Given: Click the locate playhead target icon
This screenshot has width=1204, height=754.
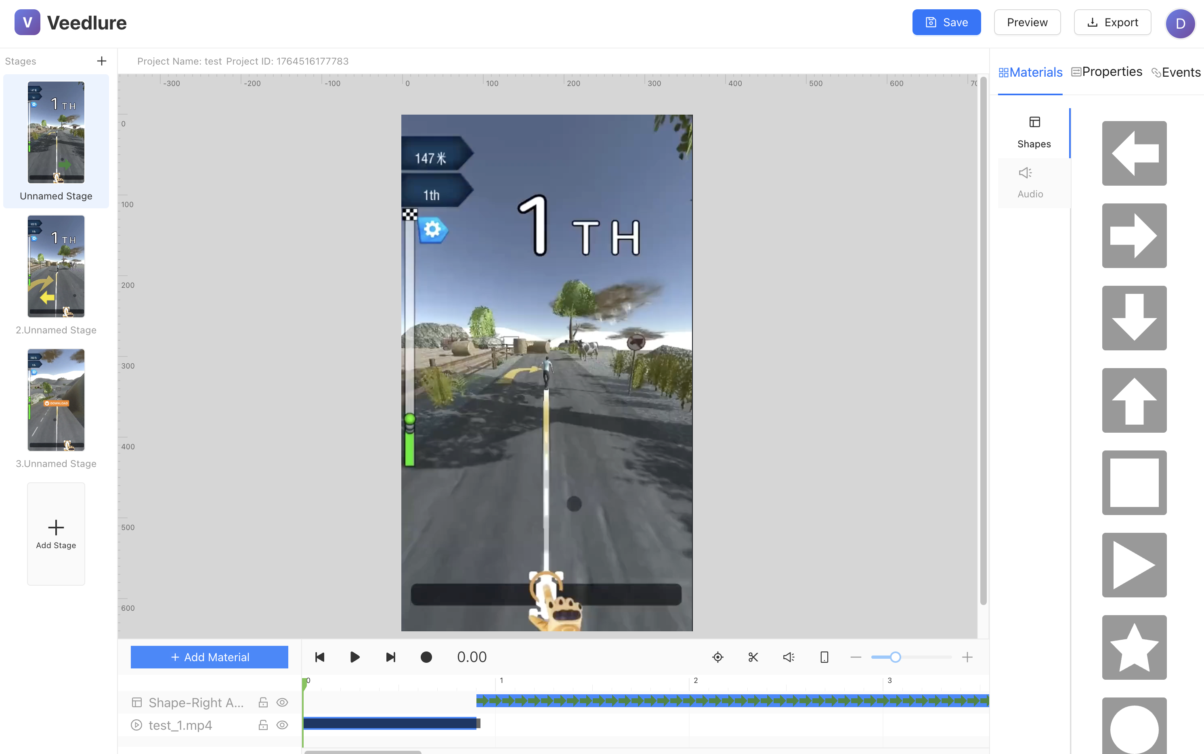Looking at the screenshot, I should (717, 657).
